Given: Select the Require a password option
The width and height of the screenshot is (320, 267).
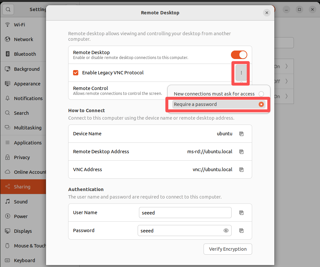Looking at the screenshot, I should pos(219,104).
